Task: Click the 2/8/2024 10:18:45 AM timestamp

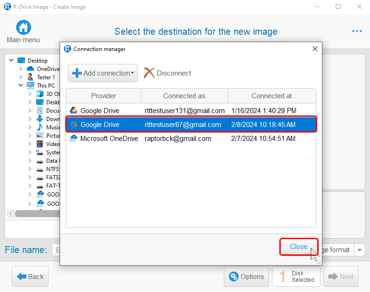Action: pos(263,124)
